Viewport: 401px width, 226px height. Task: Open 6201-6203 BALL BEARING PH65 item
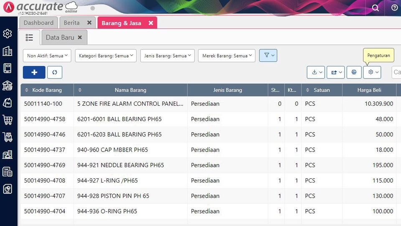[119, 135]
